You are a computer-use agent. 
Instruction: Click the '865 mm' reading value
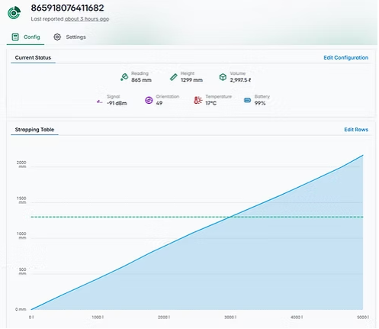(x=141, y=80)
